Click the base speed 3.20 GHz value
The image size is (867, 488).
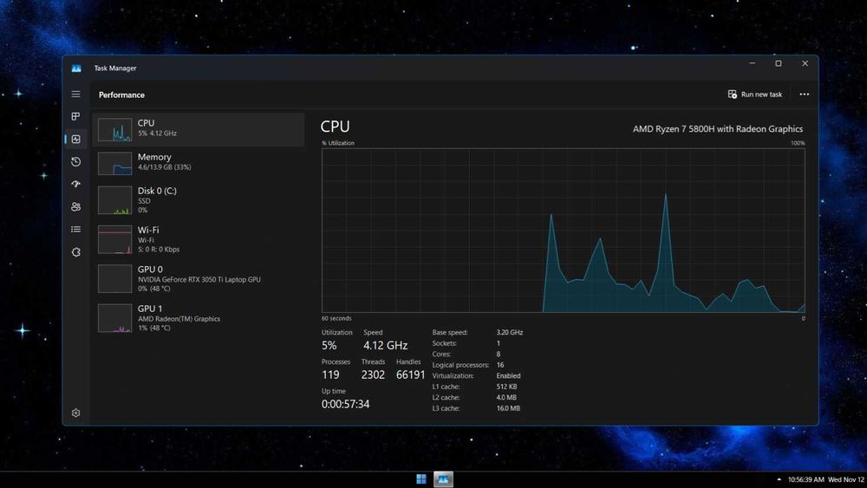tap(509, 333)
